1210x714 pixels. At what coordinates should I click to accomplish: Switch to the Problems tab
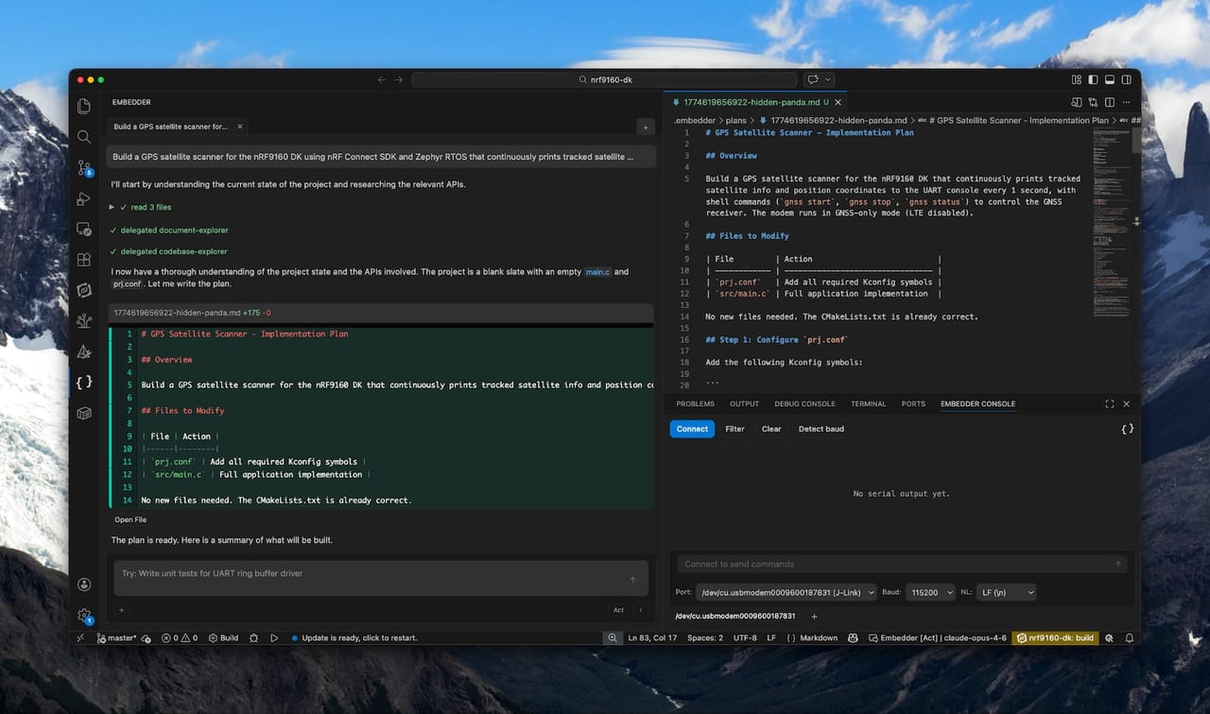(695, 404)
